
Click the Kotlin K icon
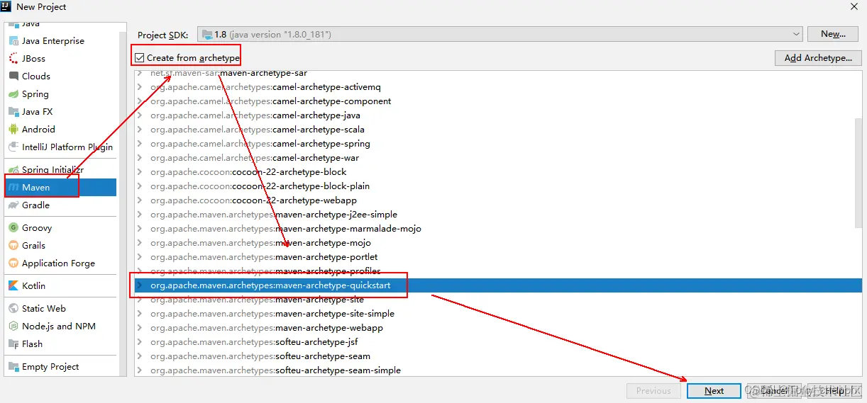pyautogui.click(x=14, y=286)
